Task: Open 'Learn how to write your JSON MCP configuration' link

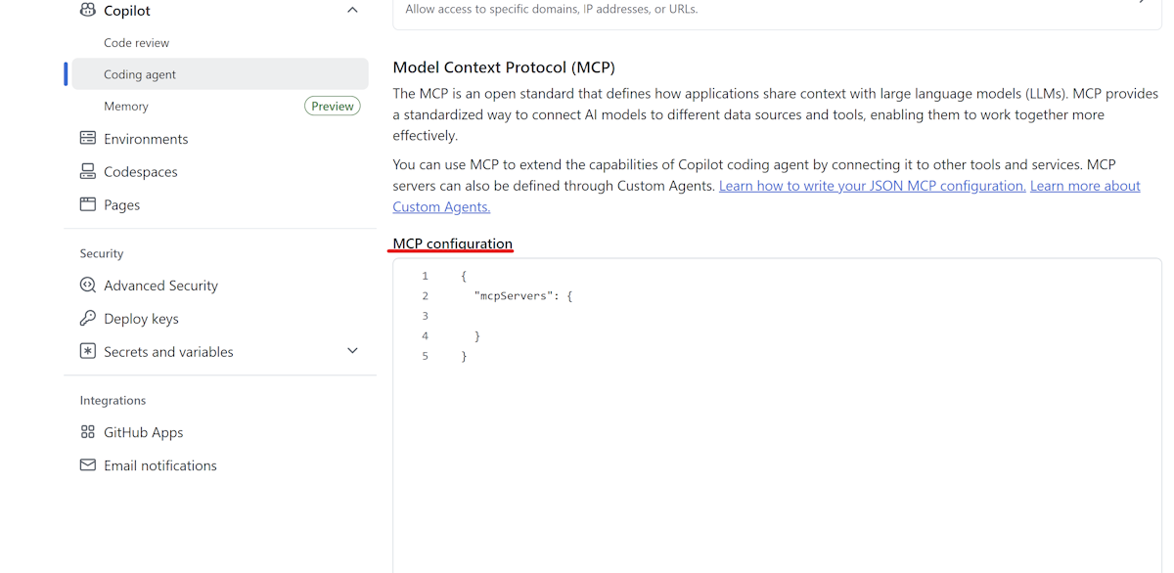Action: pos(872,186)
